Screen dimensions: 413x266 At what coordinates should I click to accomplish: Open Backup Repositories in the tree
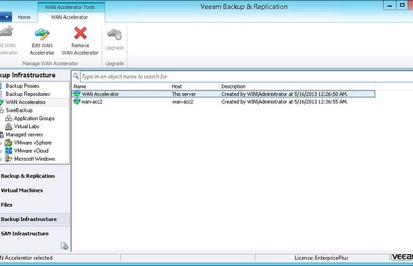tap(28, 94)
